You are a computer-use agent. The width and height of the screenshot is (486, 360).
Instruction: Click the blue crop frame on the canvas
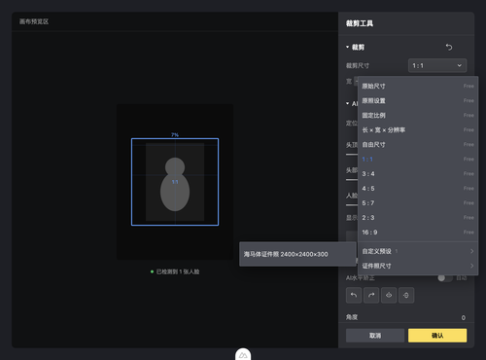[x=175, y=182]
